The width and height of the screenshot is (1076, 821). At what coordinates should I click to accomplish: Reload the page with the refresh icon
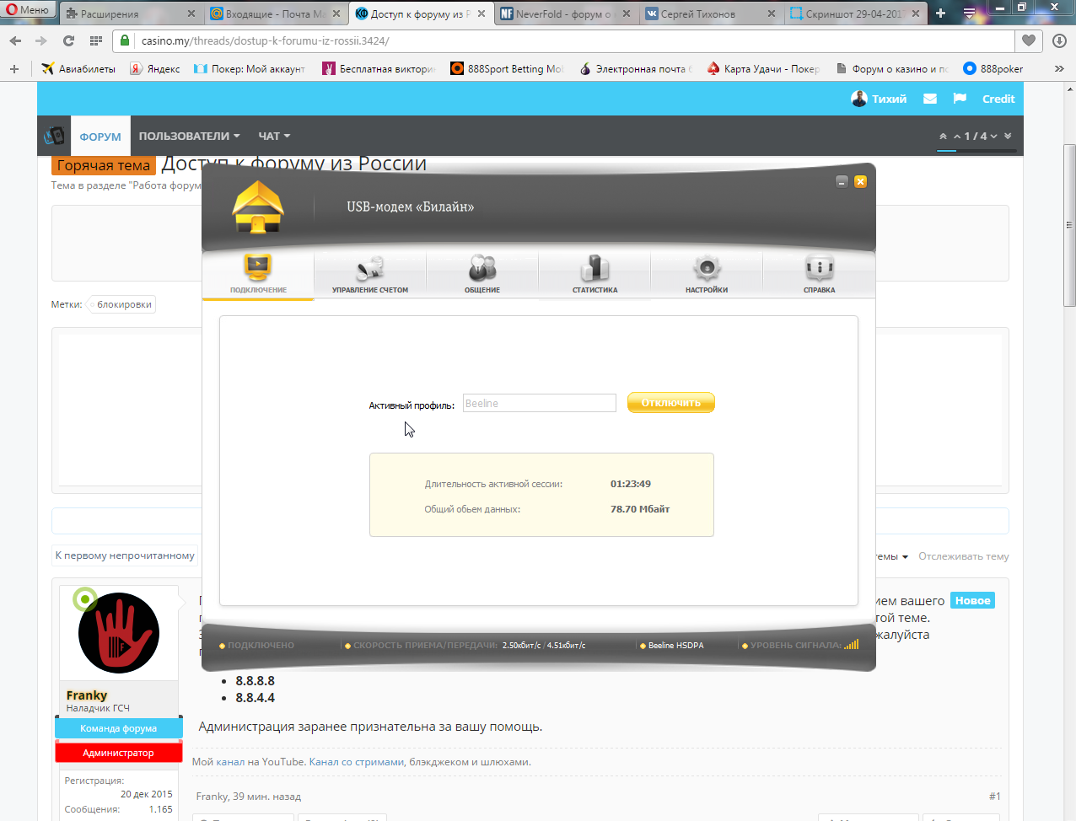(x=68, y=40)
